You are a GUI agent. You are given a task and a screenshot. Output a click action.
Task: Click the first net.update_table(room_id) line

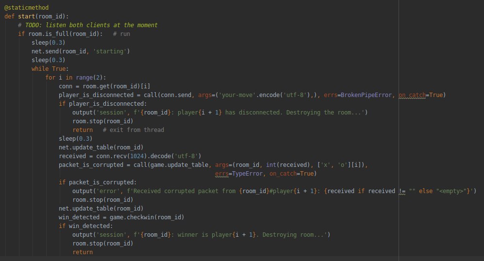(x=101, y=147)
